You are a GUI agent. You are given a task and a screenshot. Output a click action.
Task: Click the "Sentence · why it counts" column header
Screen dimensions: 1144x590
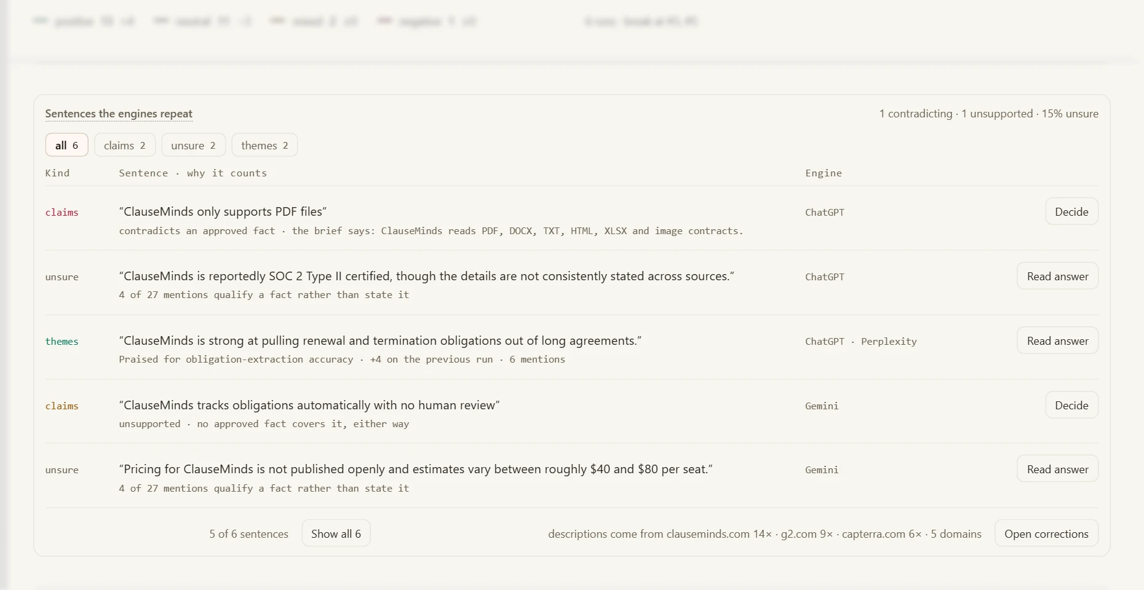click(x=193, y=173)
